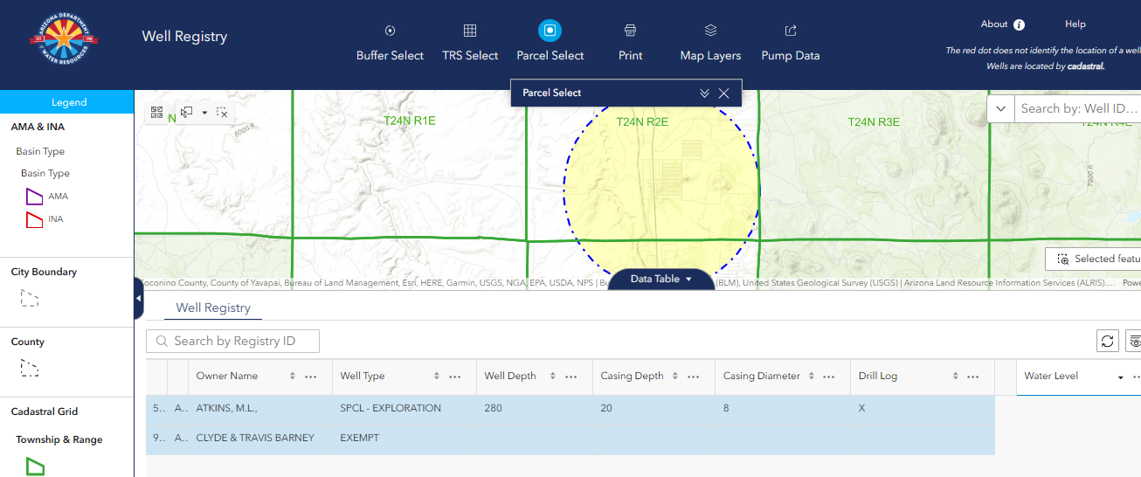Clear selection on the map toolbar
Viewport: 1141px width, 477px height.
click(222, 113)
